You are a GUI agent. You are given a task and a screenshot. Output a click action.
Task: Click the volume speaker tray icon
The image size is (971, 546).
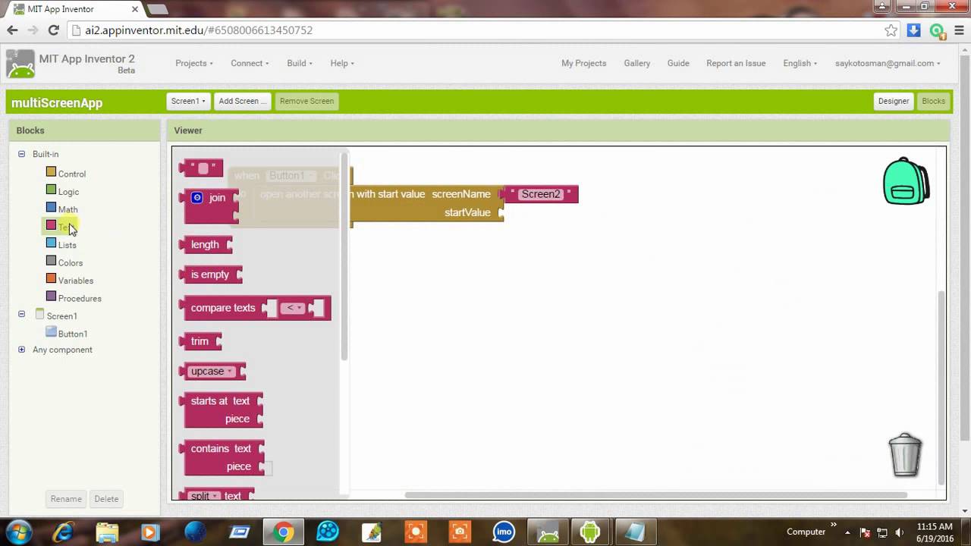coord(898,532)
